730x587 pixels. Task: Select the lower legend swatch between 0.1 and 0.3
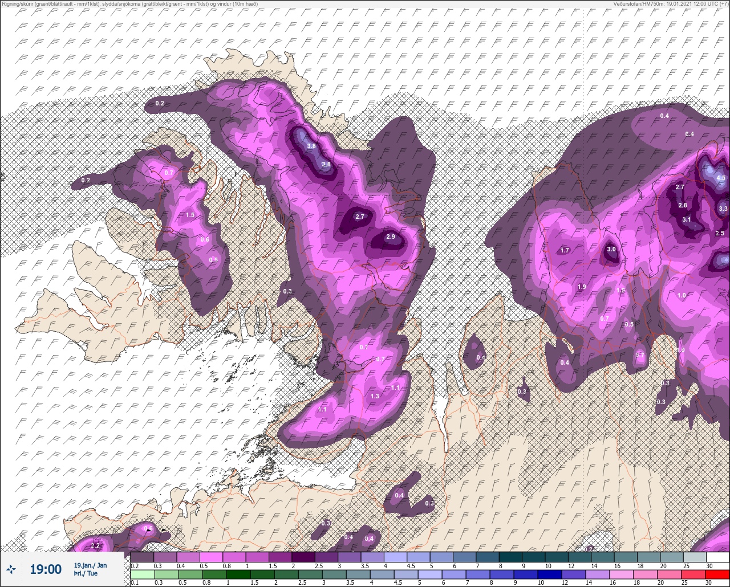[142, 575]
